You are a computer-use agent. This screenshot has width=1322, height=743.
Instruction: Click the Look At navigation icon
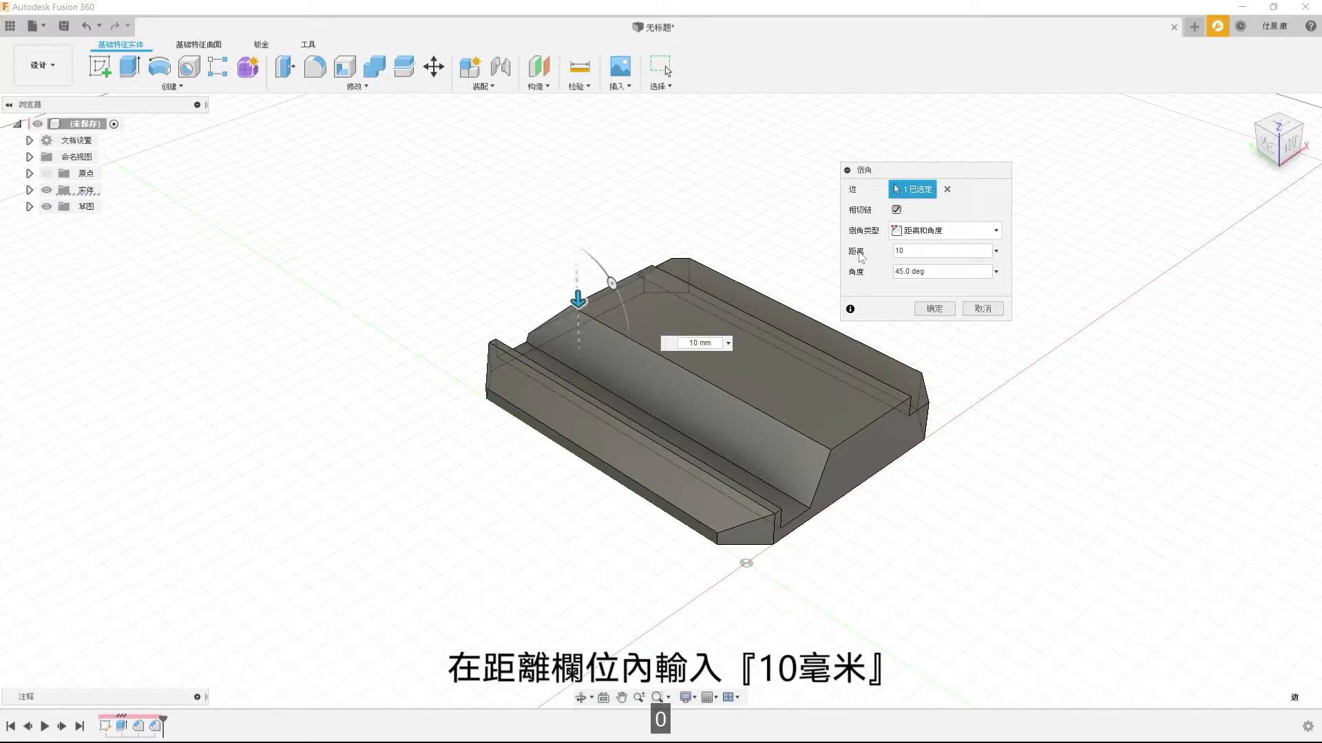[604, 697]
